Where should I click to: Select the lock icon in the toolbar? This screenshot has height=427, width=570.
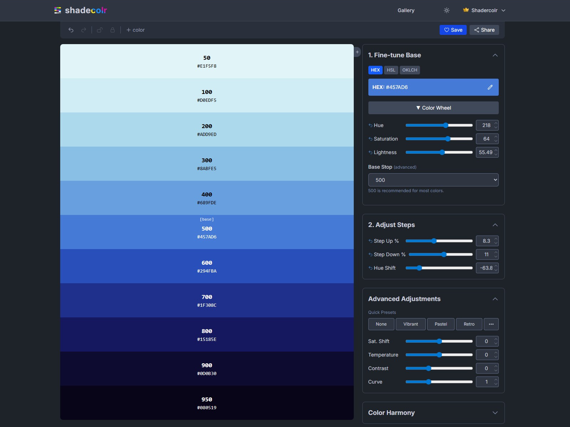tap(113, 30)
